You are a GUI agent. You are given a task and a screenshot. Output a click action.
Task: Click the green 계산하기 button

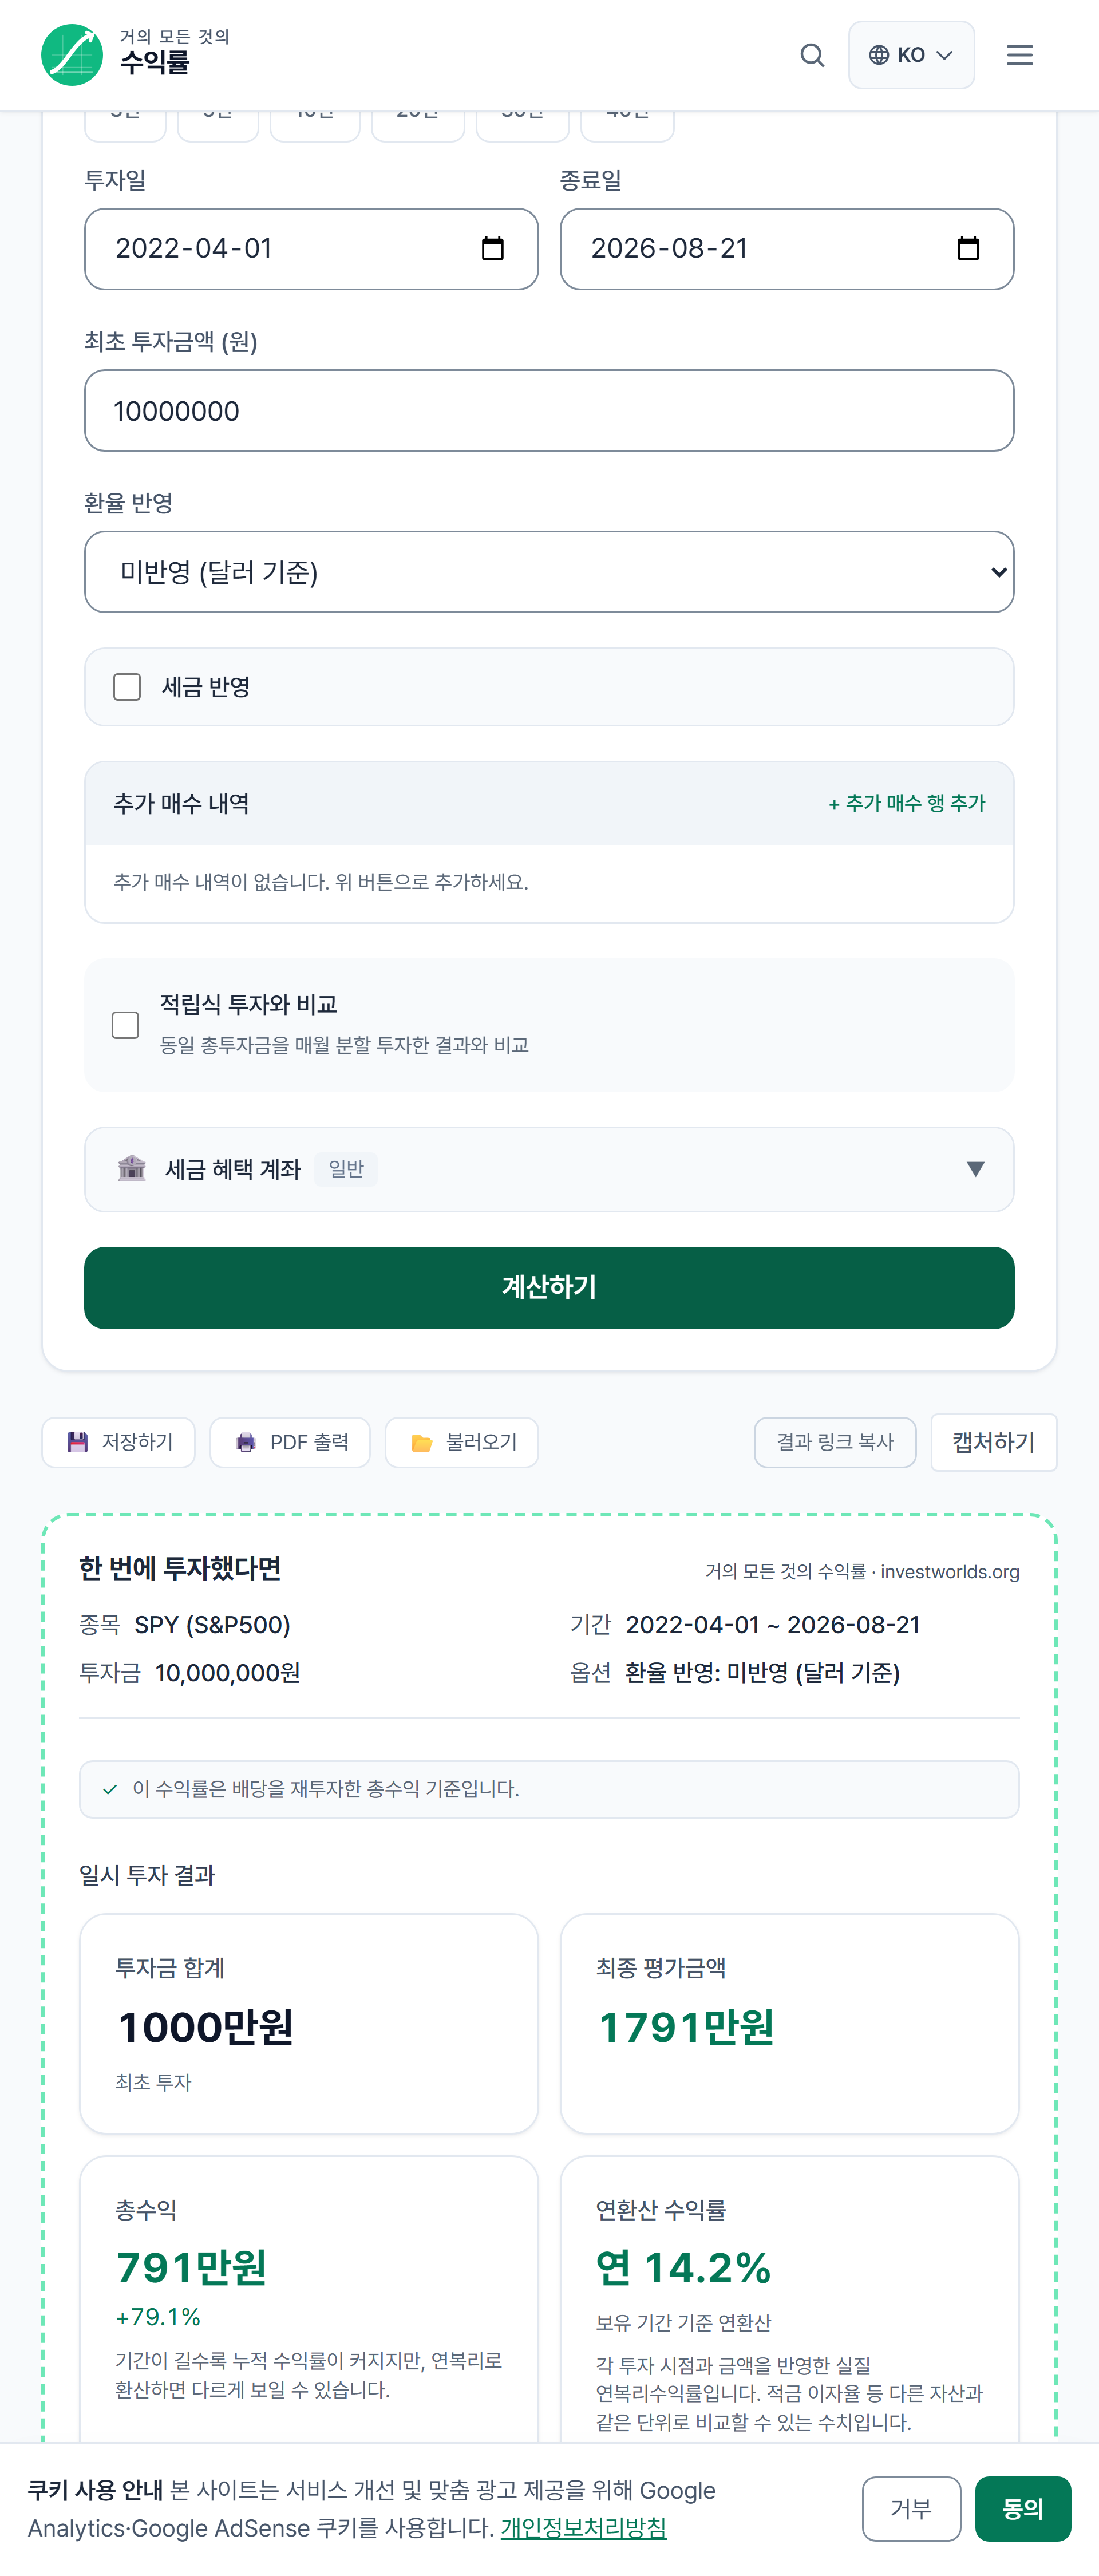(549, 1287)
